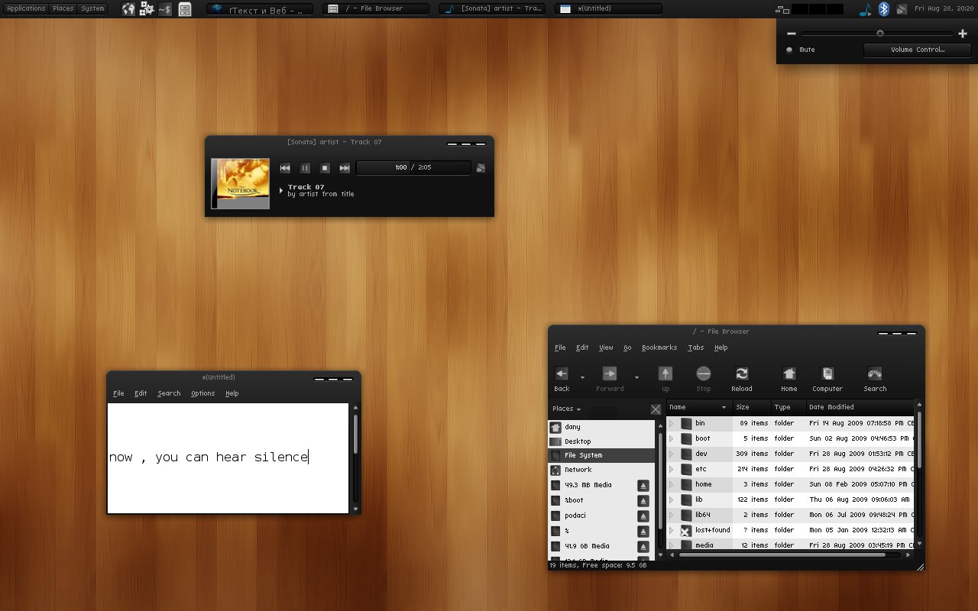This screenshot has width=978, height=611.
Task: Expand the dev folder row
Action: pos(672,454)
